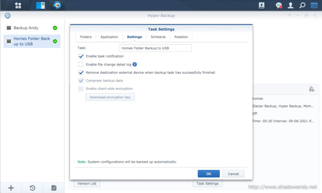322x193 pixels.
Task: Click Download encryption key button
Action: (110, 97)
